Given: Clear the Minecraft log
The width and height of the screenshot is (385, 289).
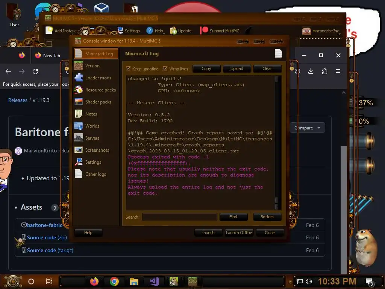Looking at the screenshot, I should (x=267, y=68).
